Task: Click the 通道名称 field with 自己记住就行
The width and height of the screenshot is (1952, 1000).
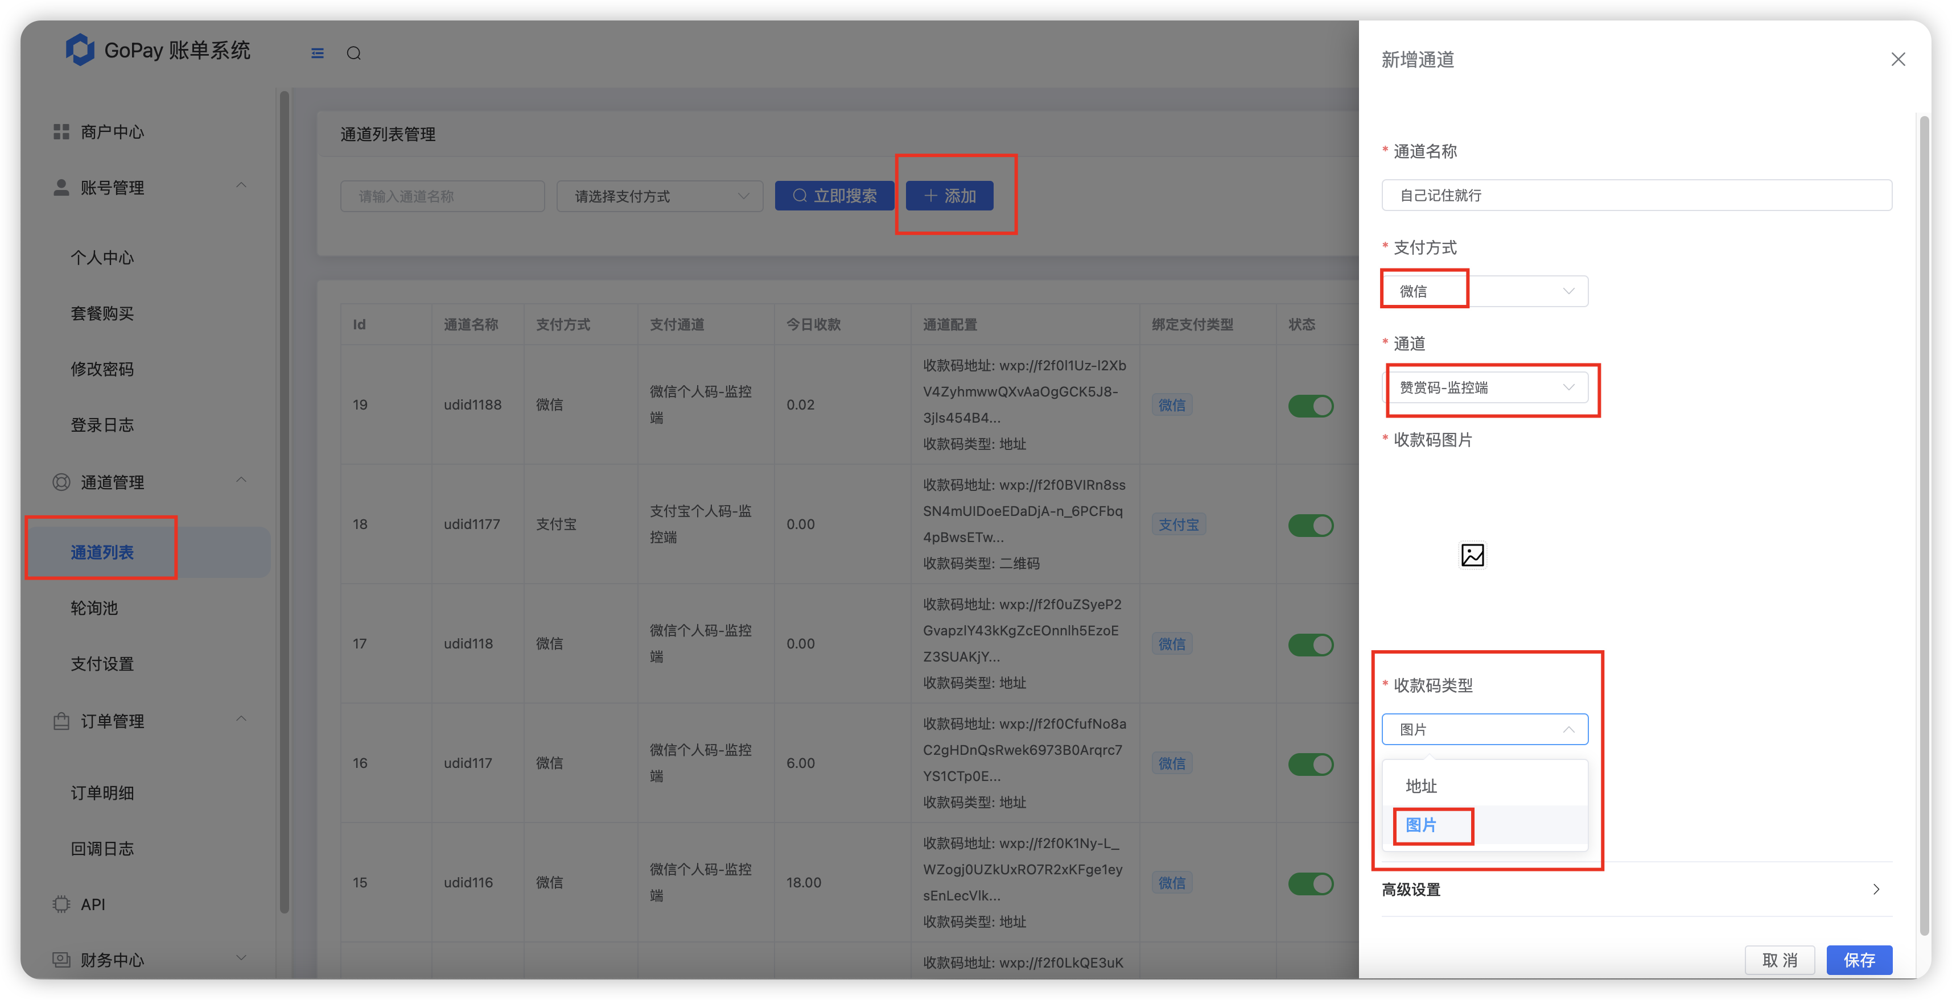Action: (1637, 195)
